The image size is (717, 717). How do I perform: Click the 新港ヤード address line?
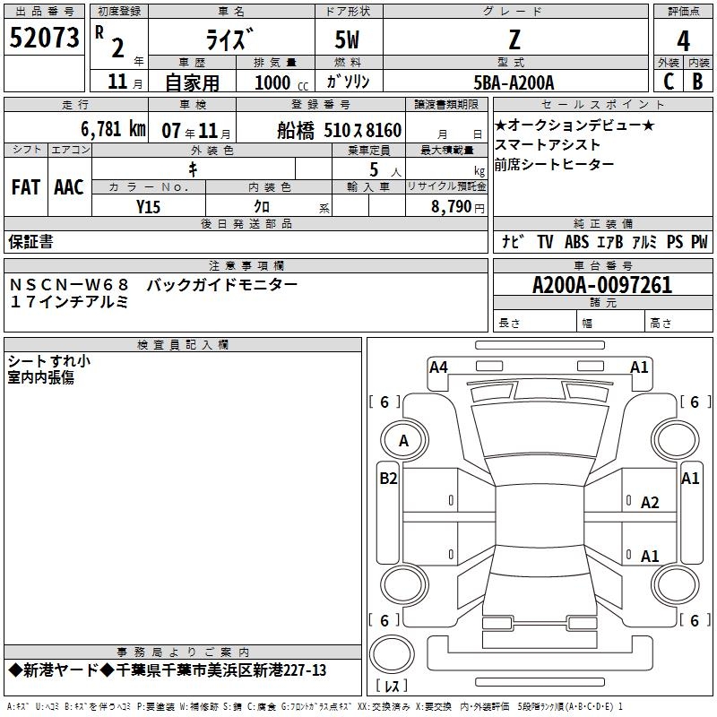tap(167, 671)
